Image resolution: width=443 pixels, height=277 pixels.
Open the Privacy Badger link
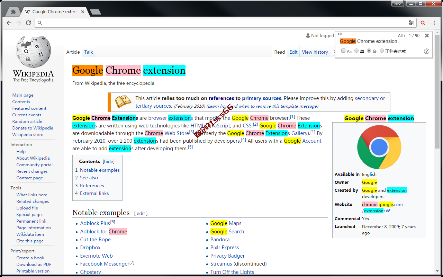pyautogui.click(x=228, y=256)
